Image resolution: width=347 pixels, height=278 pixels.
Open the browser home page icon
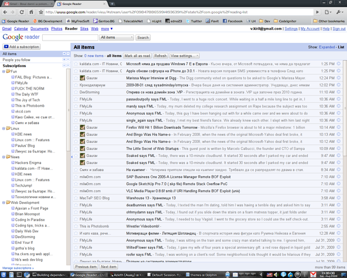pyautogui.click(x=31, y=12)
